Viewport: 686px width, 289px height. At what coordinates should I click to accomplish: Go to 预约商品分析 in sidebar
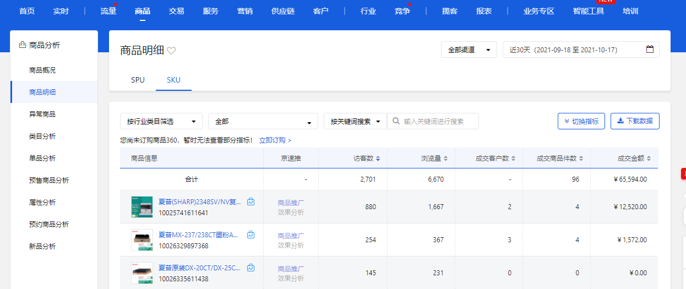point(49,225)
